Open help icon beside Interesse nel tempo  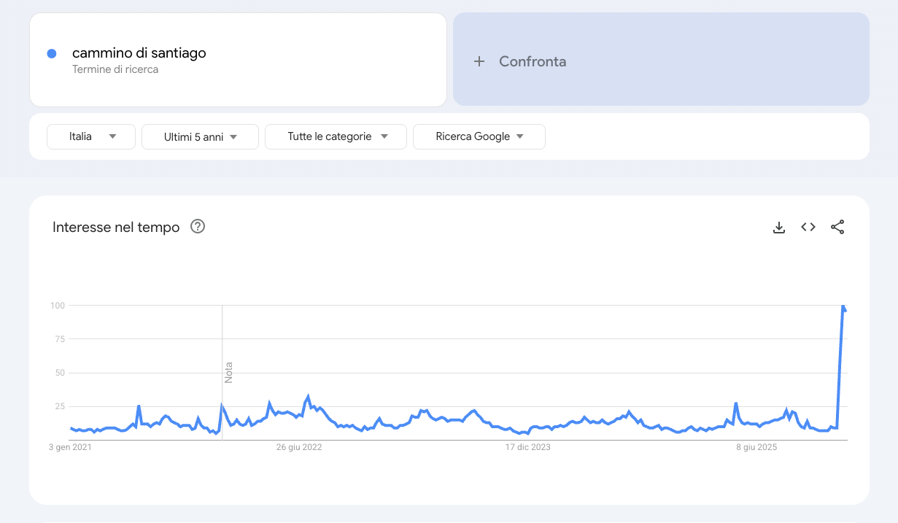click(198, 227)
